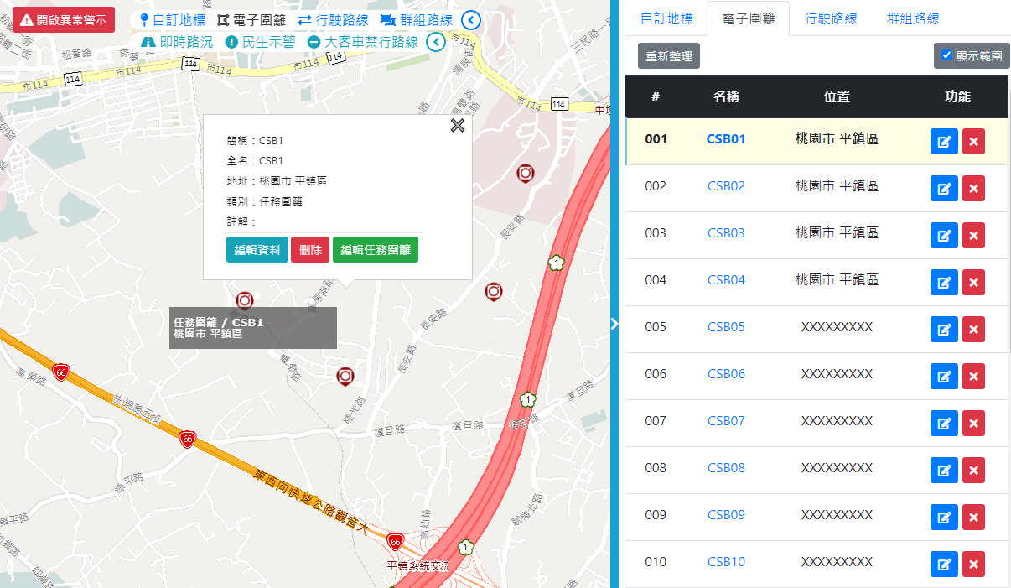
Task: Open the CSB02 geofence link
Action: pyautogui.click(x=726, y=186)
